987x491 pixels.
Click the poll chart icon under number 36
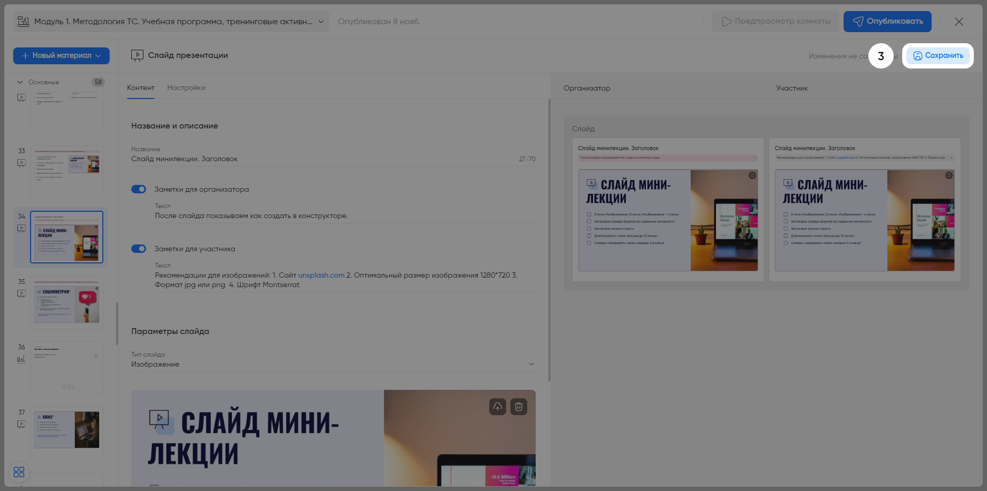[x=21, y=359]
